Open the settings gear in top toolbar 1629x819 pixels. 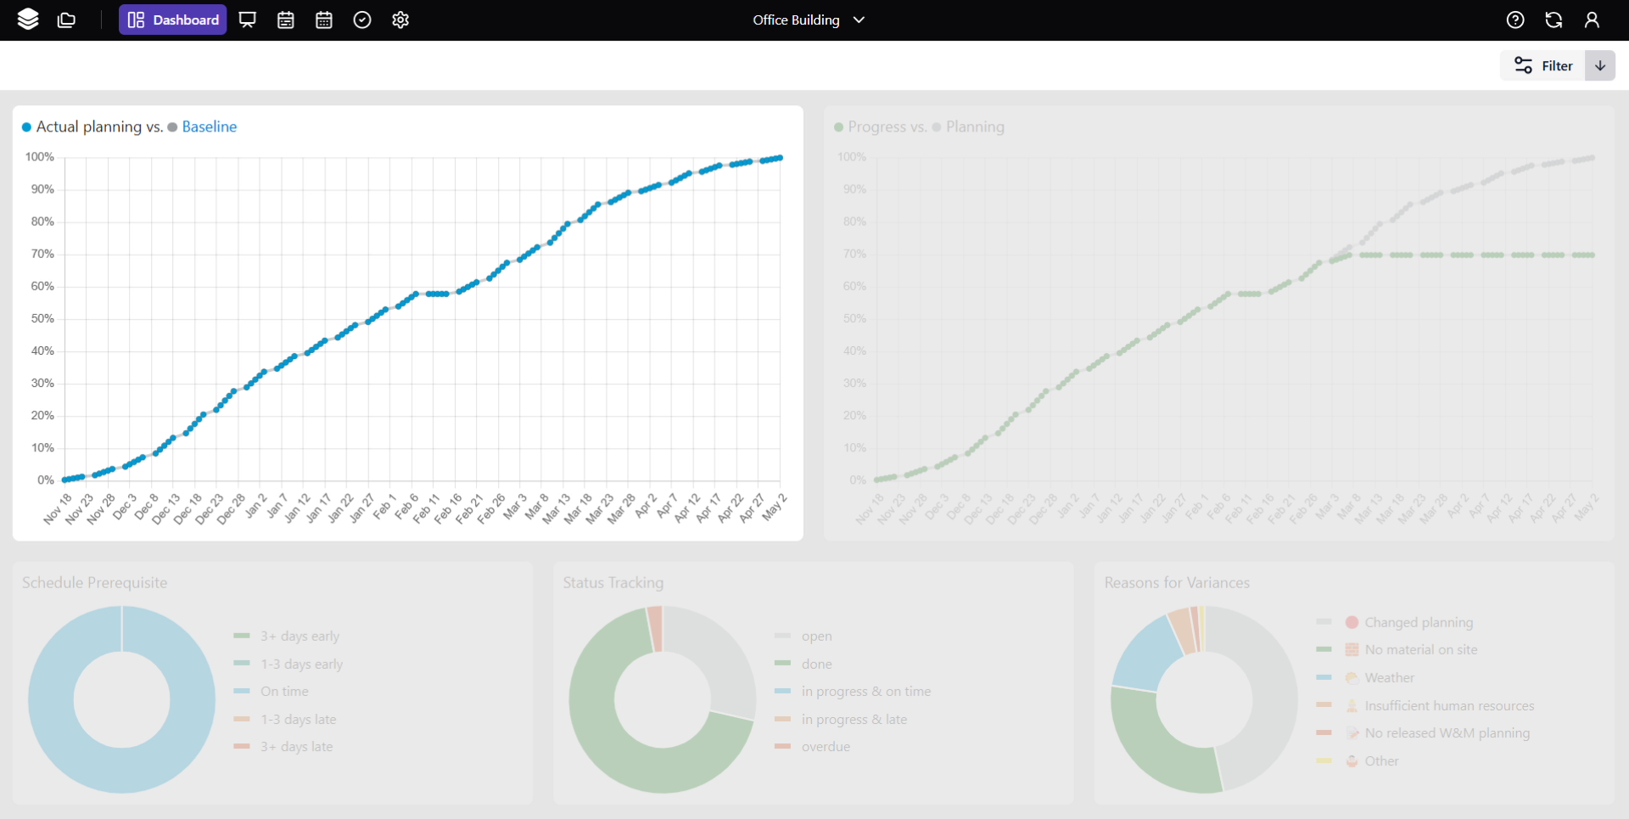point(400,20)
